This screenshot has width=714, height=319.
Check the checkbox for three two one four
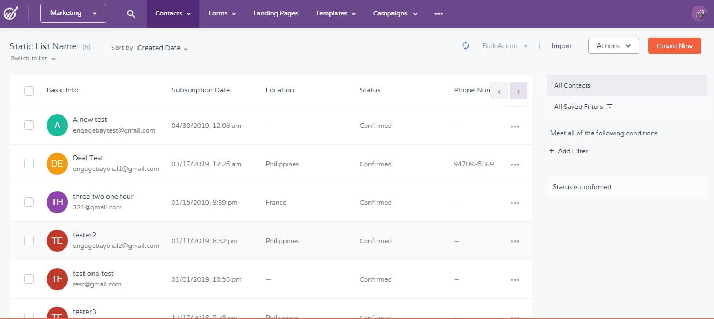point(29,202)
